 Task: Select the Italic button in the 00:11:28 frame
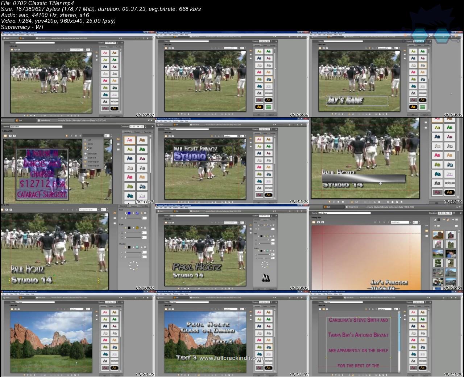(71, 136)
